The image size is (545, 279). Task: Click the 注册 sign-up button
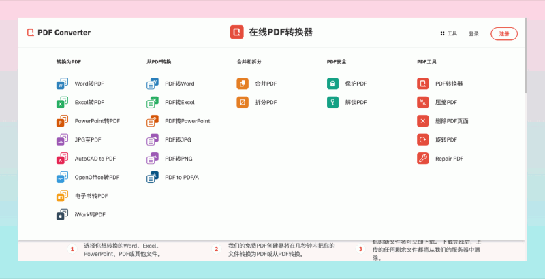tap(504, 33)
